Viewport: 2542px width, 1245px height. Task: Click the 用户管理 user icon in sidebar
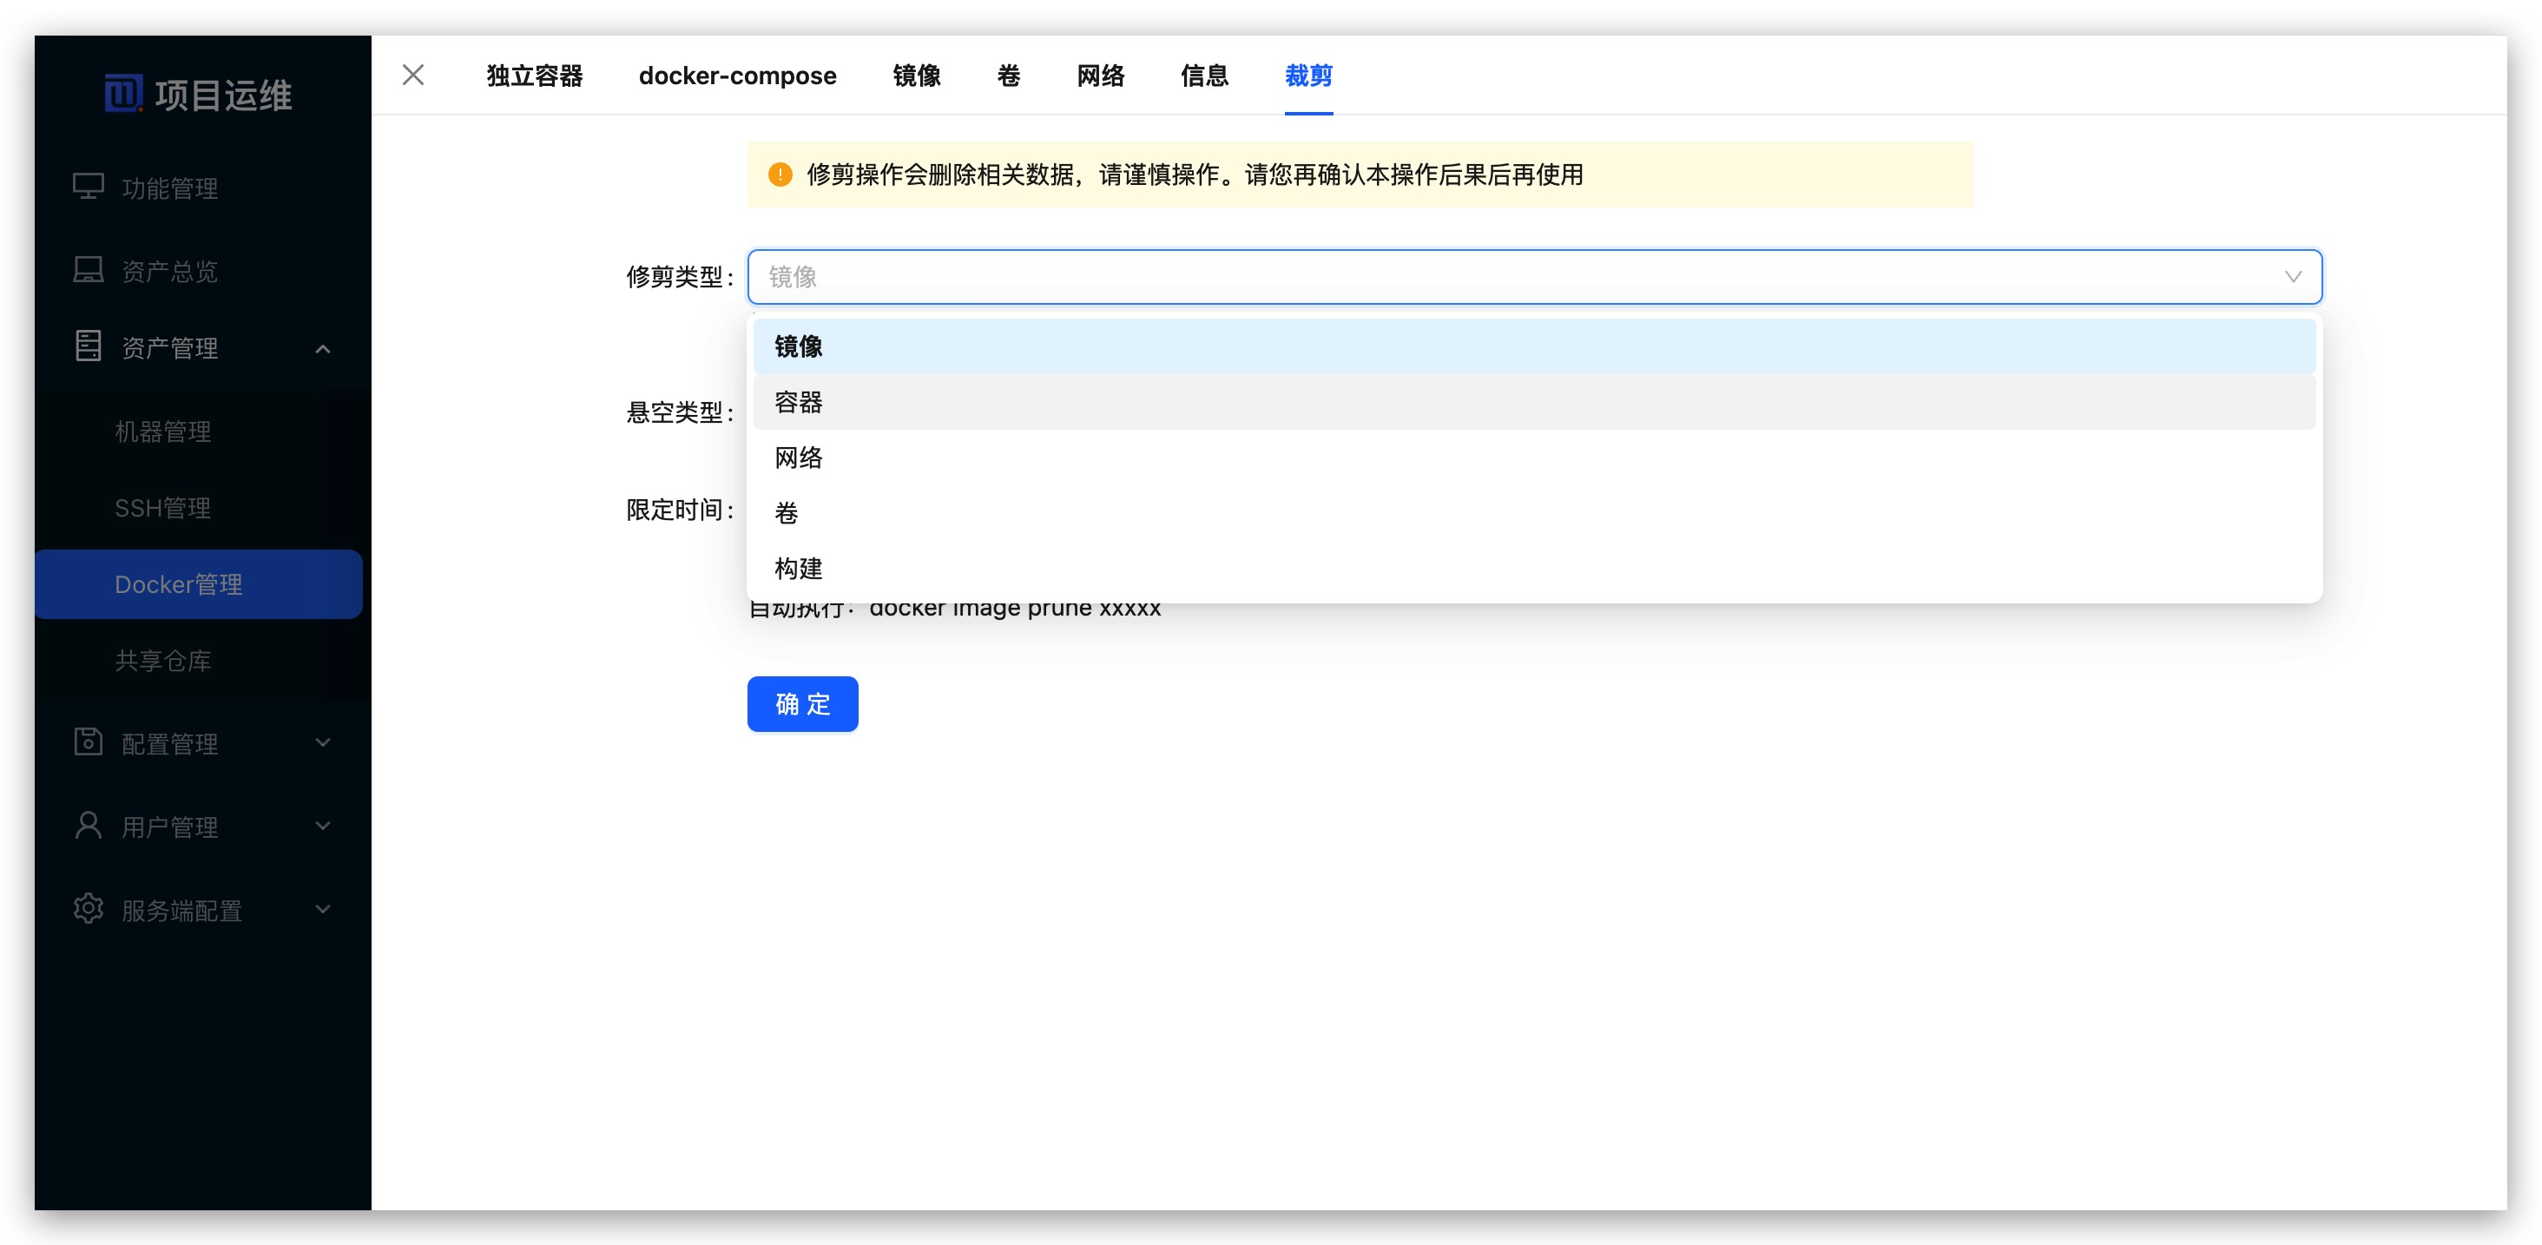coord(89,827)
